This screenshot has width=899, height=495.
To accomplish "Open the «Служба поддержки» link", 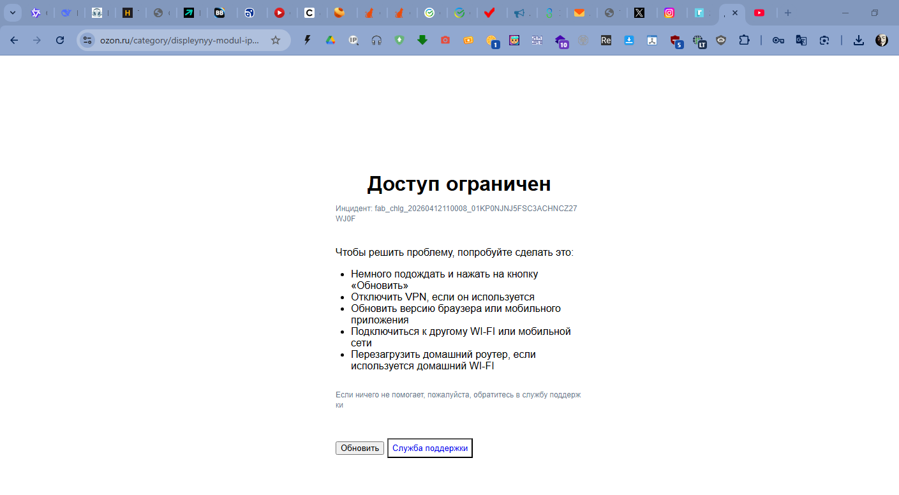I will pyautogui.click(x=430, y=448).
